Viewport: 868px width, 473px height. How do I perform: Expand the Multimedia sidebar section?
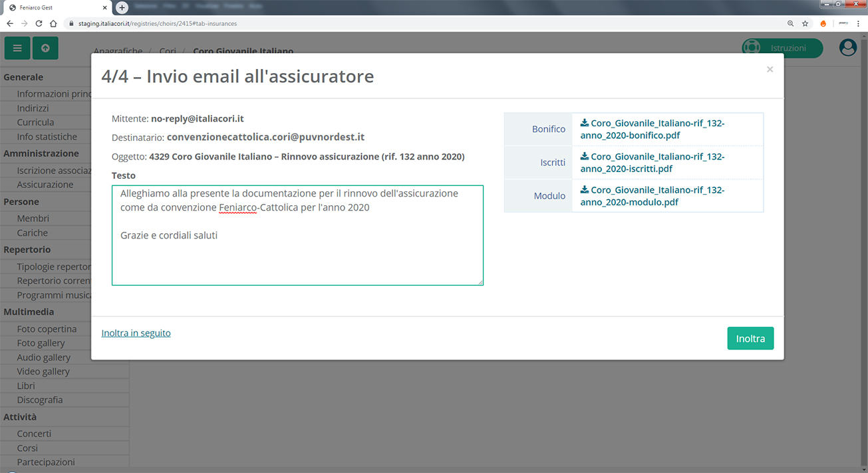[29, 312]
